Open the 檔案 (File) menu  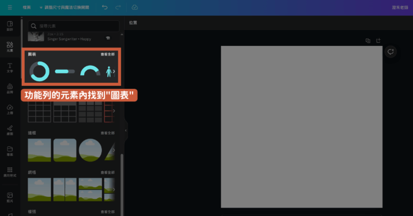point(27,8)
